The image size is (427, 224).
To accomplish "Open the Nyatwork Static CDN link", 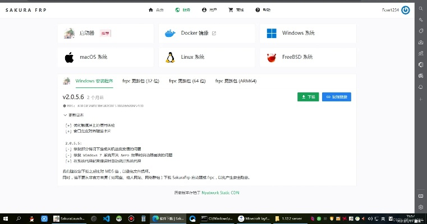I will click(221, 193).
